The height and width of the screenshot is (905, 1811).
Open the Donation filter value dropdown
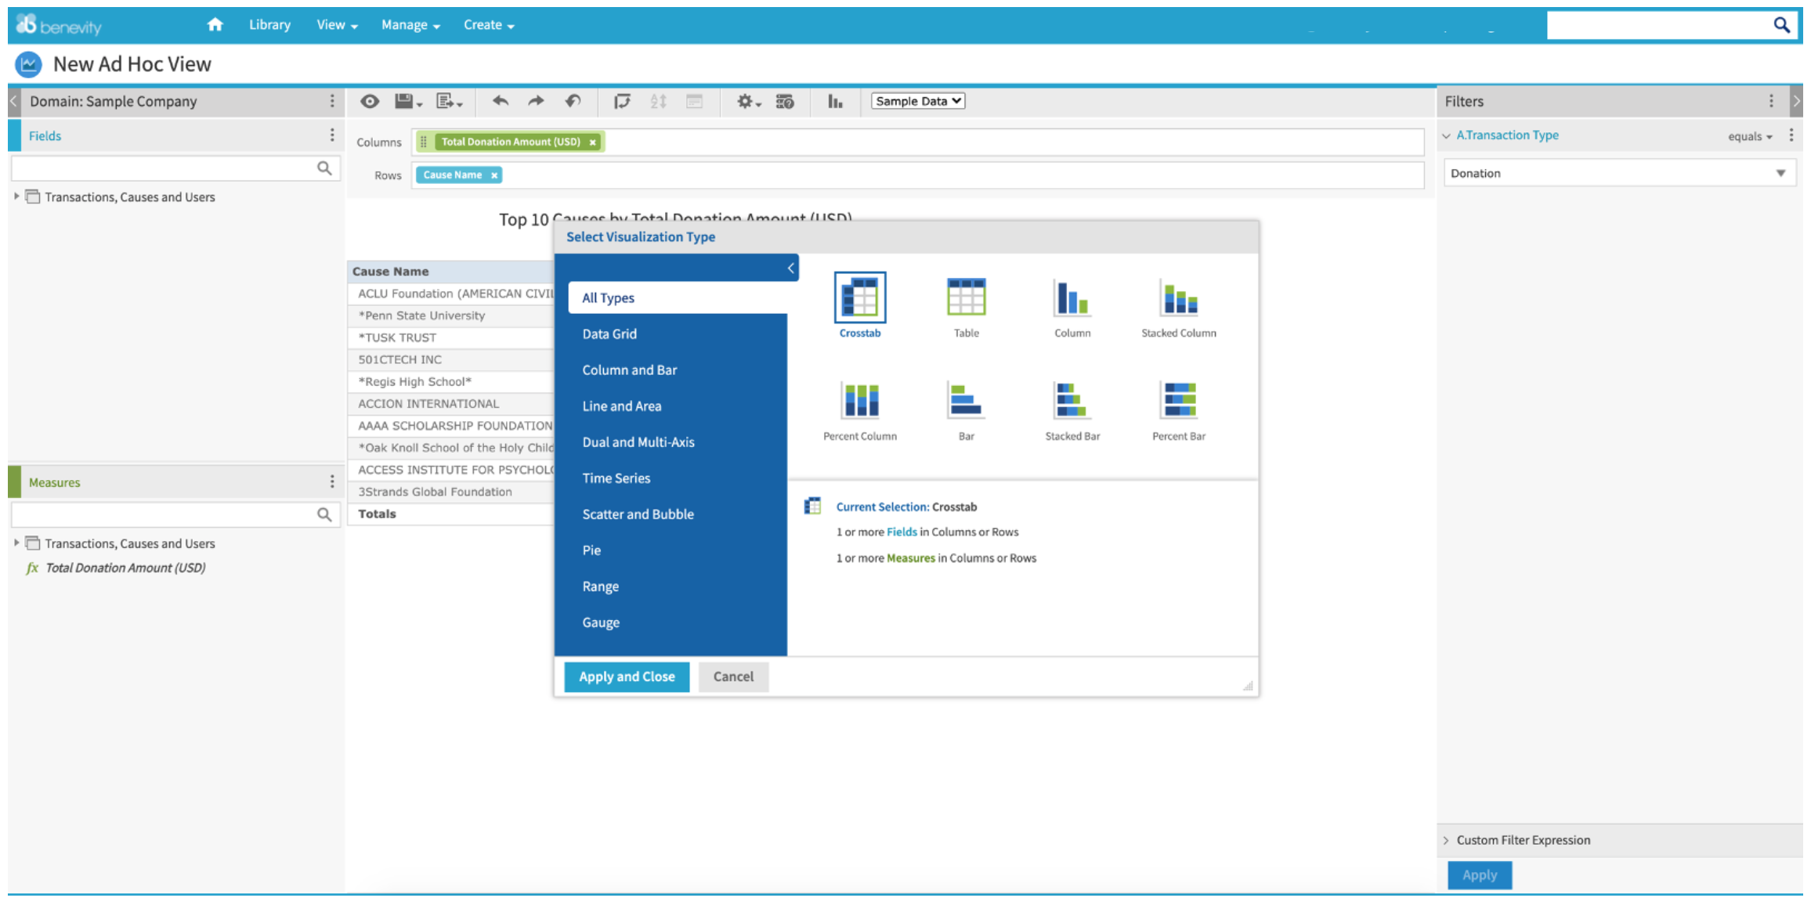coord(1781,172)
